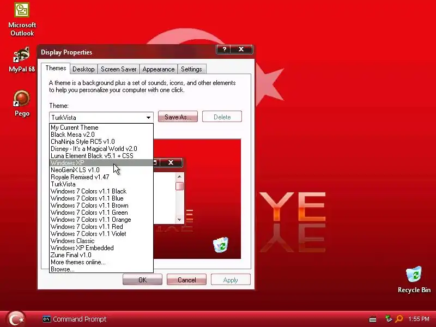Choose the Windows Classic theme
Image resolution: width=436 pixels, height=327 pixels.
point(101,241)
